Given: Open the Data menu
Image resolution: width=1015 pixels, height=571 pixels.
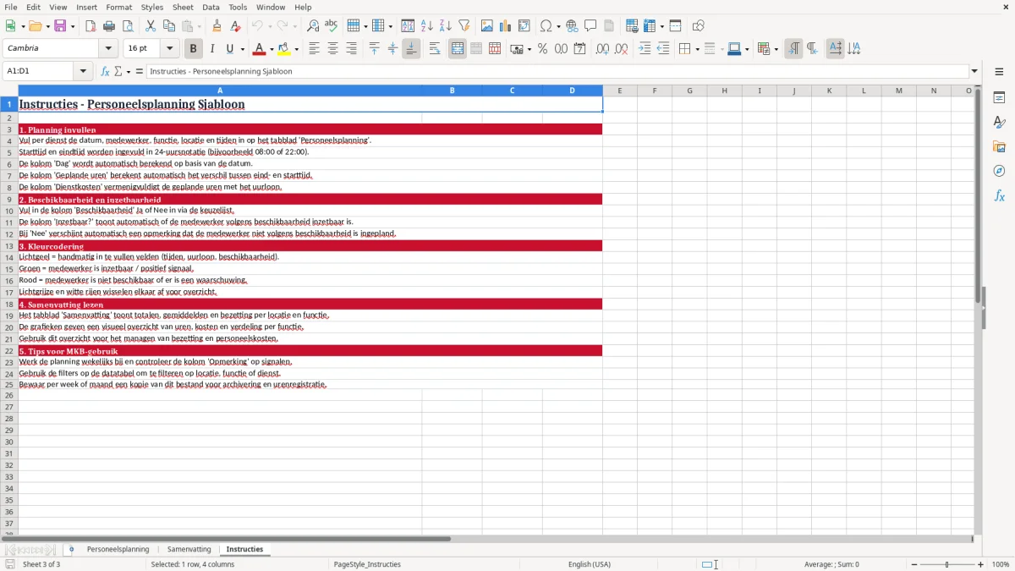Looking at the screenshot, I should point(211,7).
